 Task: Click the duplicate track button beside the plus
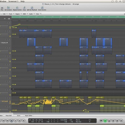[x=9, y=19]
